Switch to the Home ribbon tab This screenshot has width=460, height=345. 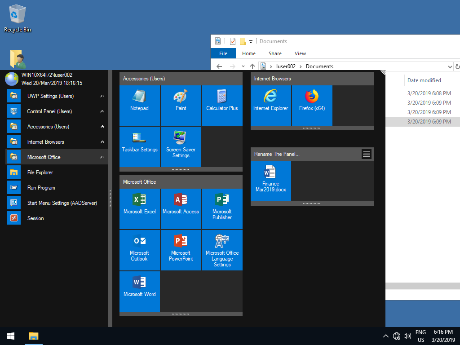(248, 53)
